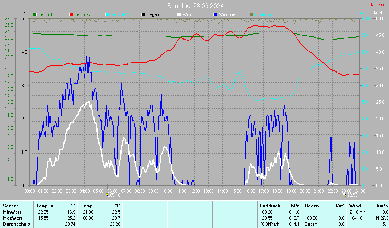Viewport: 389px width, 228px height.
Task: Click the 18:00 time axis label
Action: coord(277,190)
